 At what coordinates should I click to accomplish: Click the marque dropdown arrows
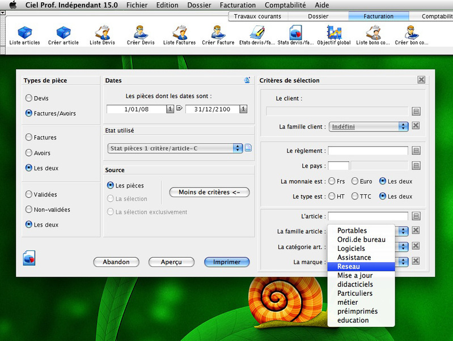pyautogui.click(x=403, y=262)
